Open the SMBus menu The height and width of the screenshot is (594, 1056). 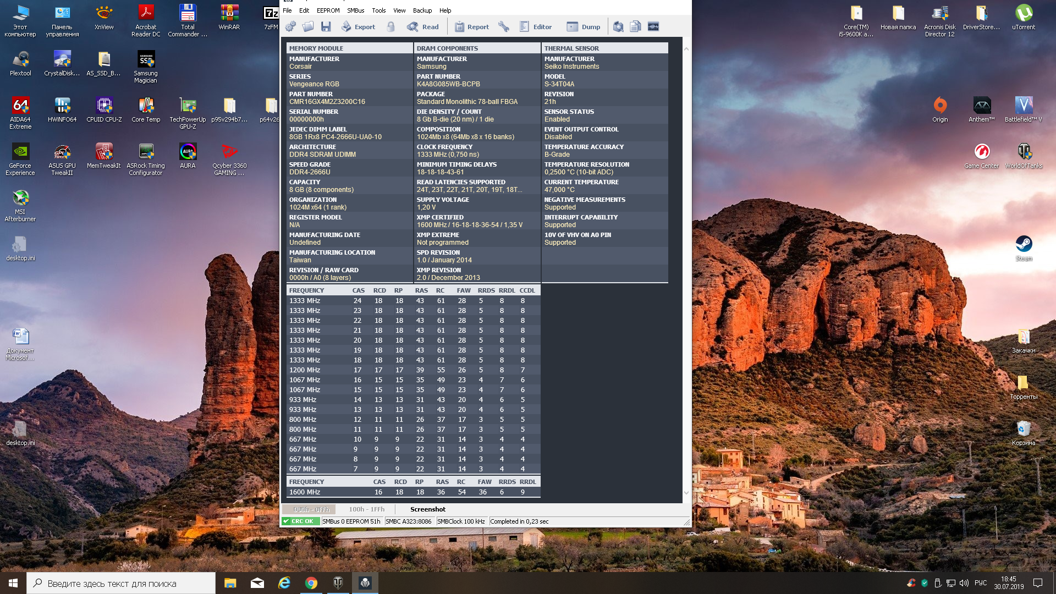355,10
